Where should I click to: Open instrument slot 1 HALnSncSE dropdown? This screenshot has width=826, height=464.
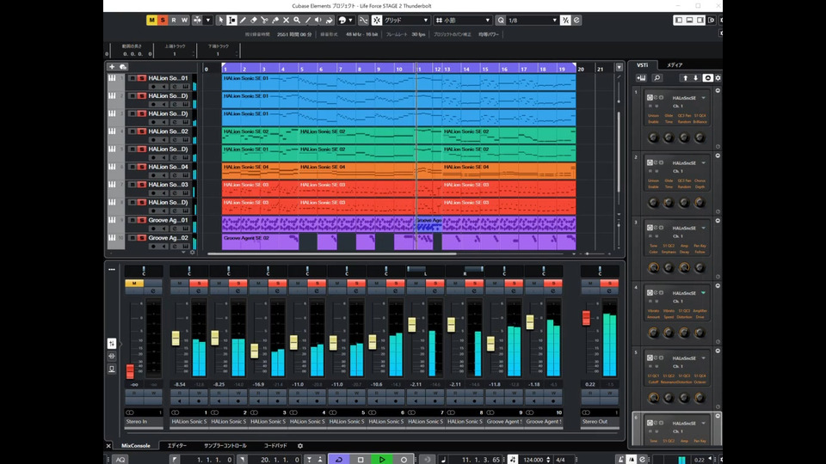pyautogui.click(x=703, y=98)
